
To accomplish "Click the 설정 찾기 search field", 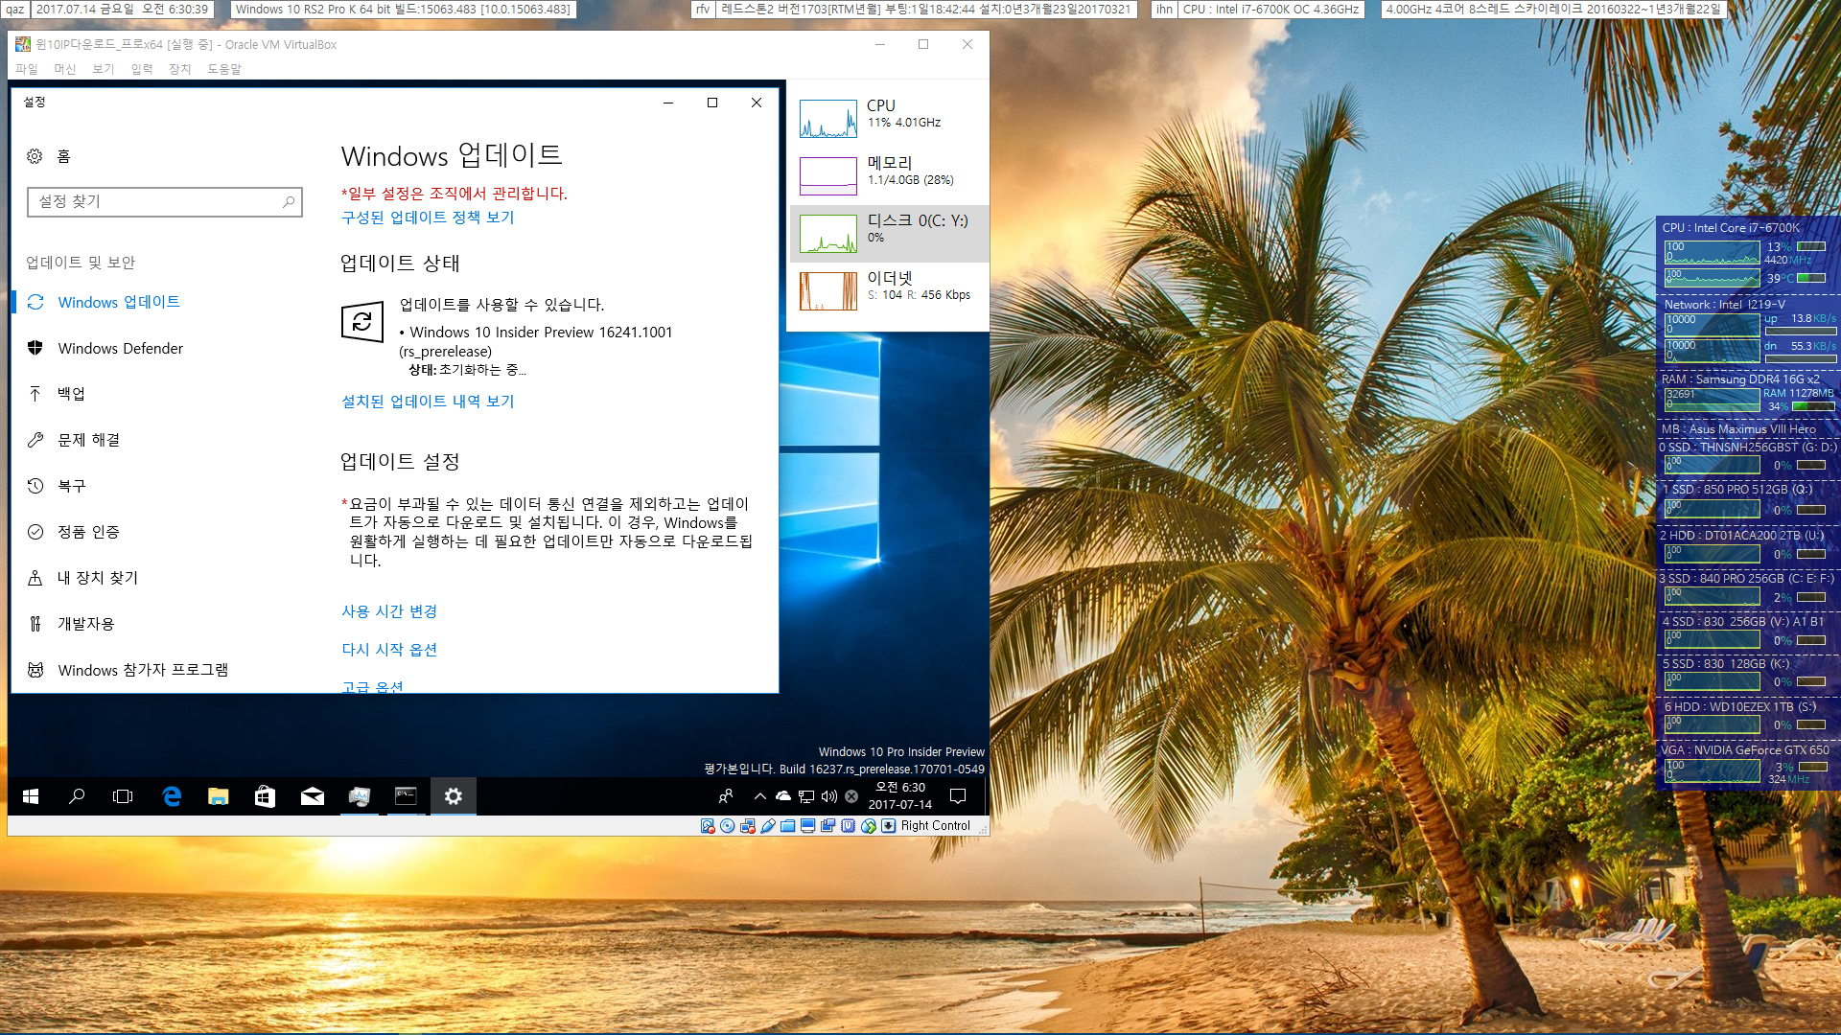I will tap(165, 201).
